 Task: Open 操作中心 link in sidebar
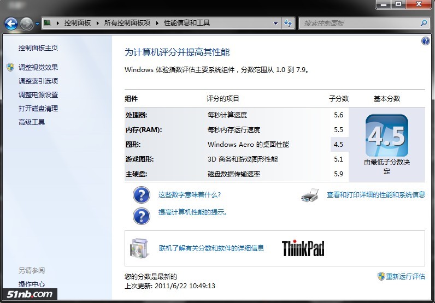click(x=32, y=284)
